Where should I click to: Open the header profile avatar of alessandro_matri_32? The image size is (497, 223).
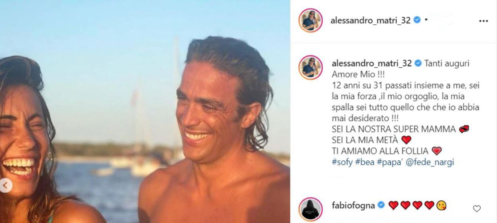pyautogui.click(x=310, y=20)
